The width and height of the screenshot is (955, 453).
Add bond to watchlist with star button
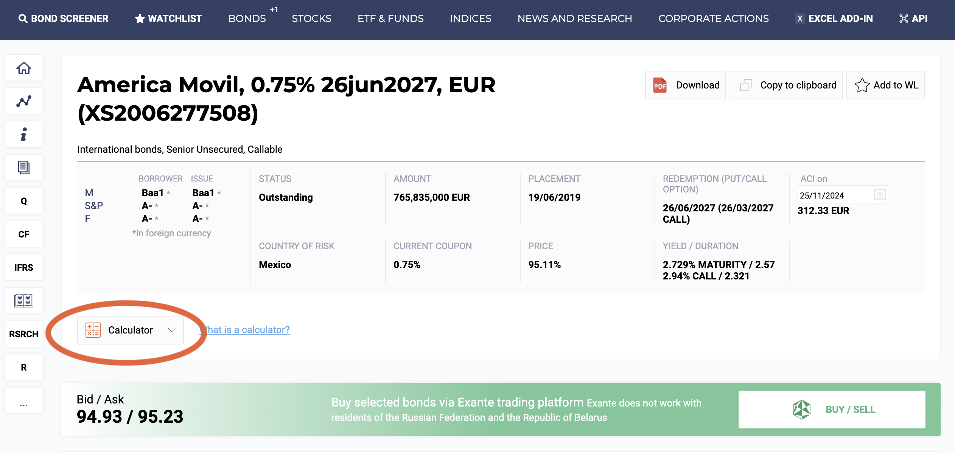click(x=885, y=85)
